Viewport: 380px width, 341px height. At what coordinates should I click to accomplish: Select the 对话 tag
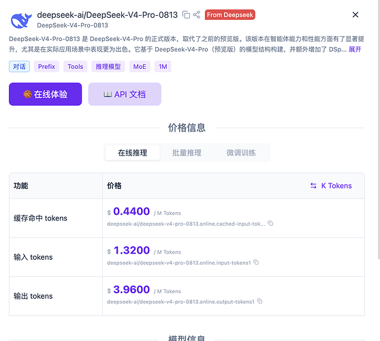pyautogui.click(x=19, y=67)
